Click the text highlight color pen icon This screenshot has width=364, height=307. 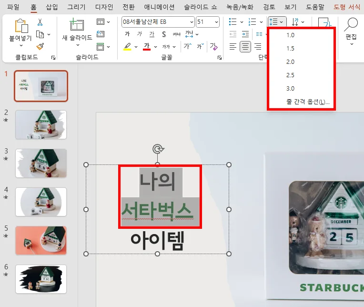point(127,46)
